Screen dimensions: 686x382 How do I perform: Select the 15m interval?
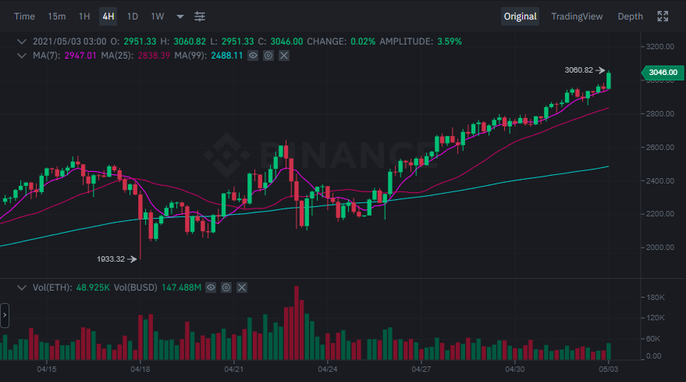click(56, 16)
